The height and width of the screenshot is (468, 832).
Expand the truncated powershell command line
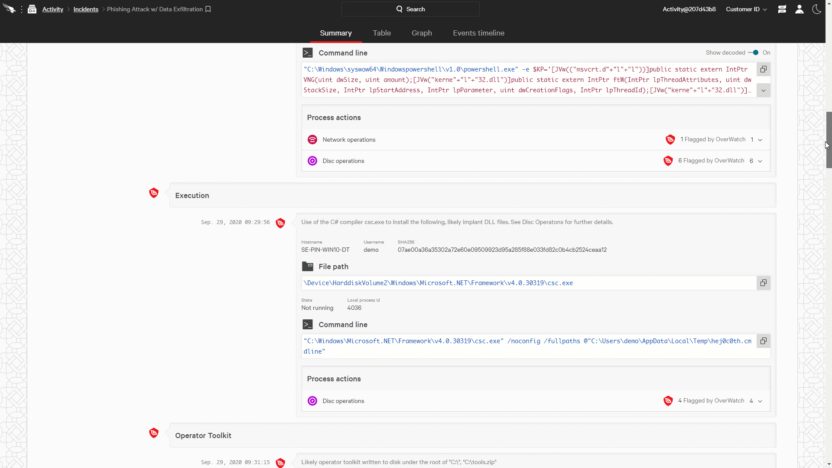(x=764, y=91)
